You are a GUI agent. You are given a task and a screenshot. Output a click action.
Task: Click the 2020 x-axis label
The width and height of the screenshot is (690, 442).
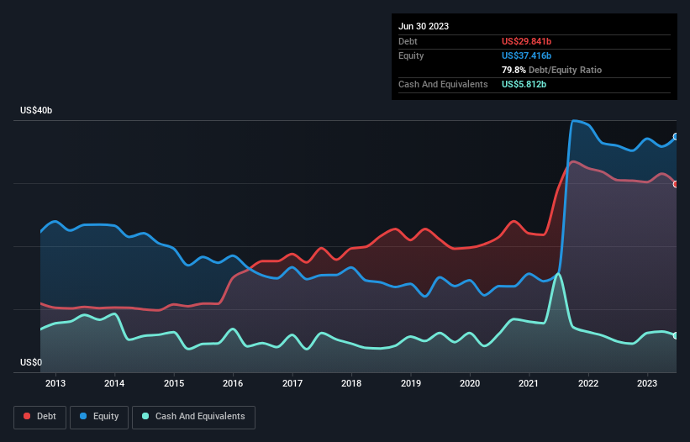pos(470,383)
